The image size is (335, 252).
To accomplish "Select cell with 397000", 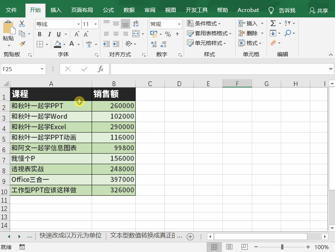I will 113,179.
